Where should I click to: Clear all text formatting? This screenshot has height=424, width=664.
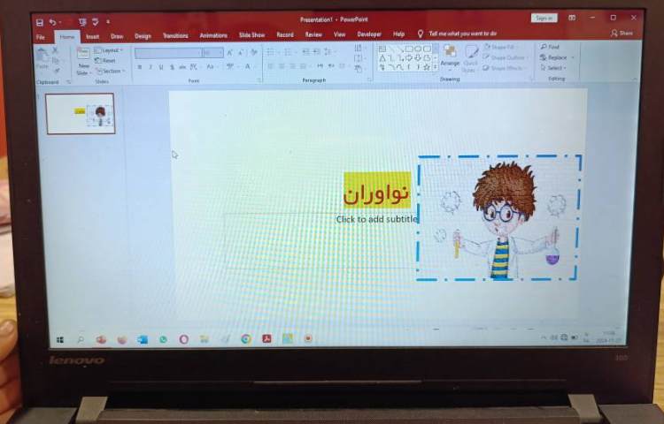coord(254,52)
